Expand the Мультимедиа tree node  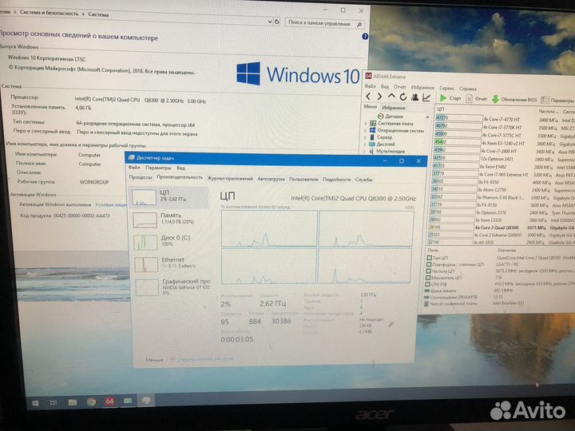pos(364,151)
